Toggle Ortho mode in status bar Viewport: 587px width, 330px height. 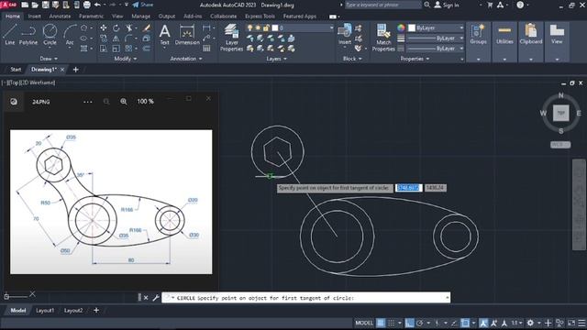click(409, 323)
